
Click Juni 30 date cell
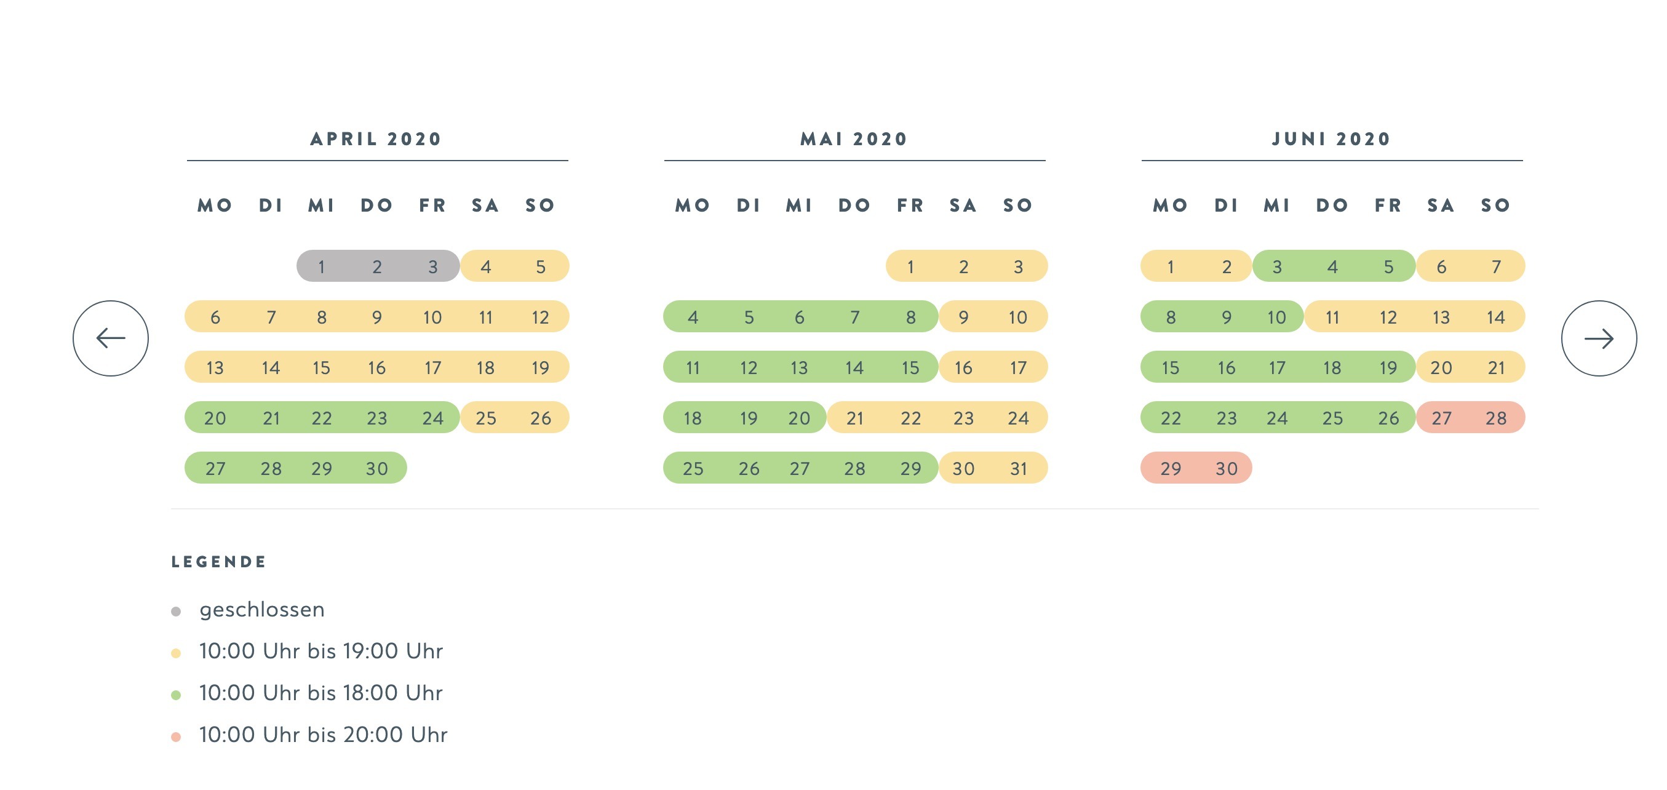pos(1227,468)
